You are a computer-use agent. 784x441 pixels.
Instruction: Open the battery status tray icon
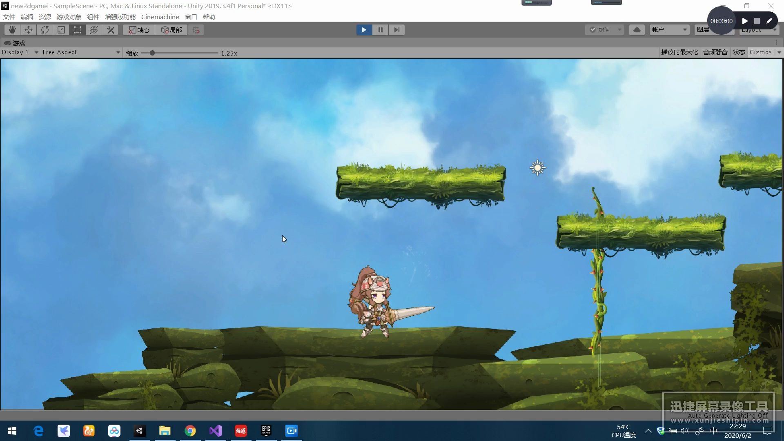[x=673, y=431]
